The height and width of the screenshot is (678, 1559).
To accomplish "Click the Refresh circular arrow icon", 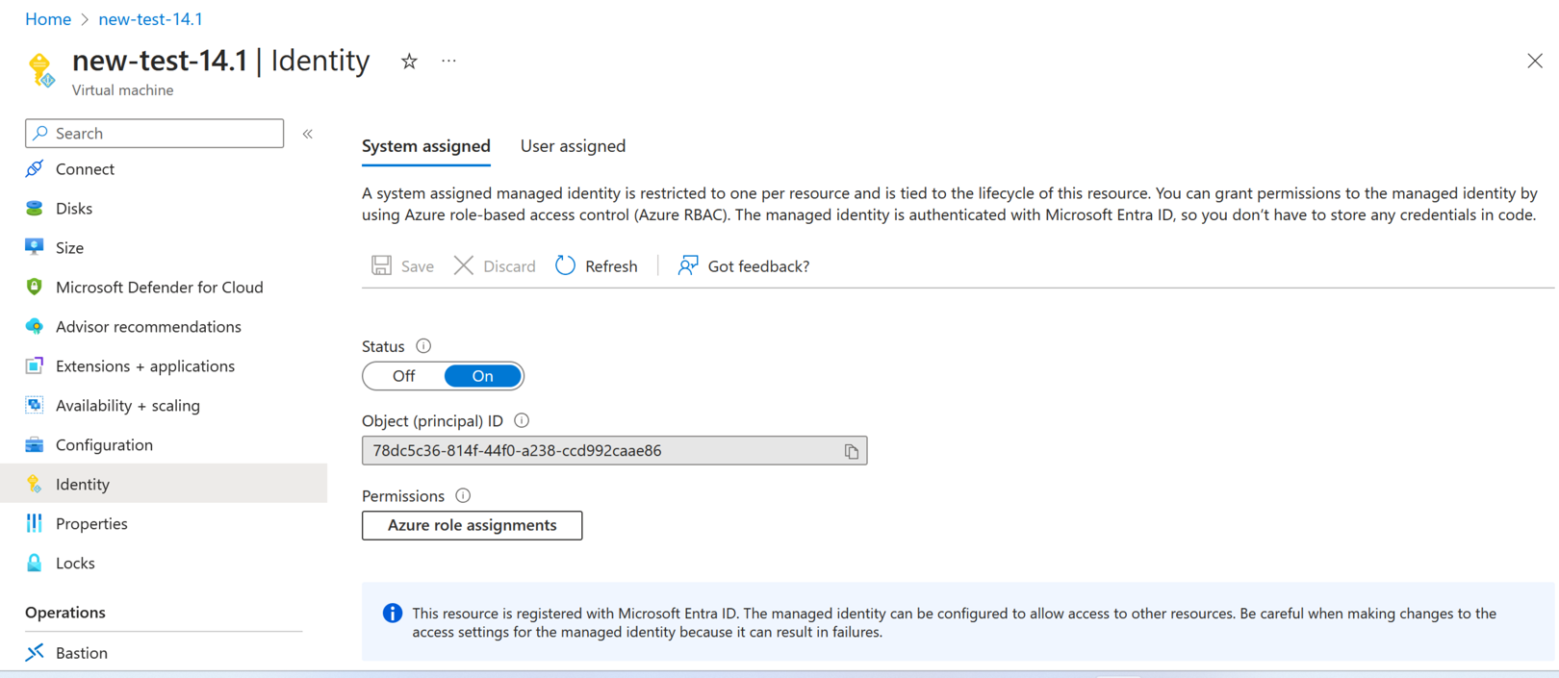I will coord(566,265).
